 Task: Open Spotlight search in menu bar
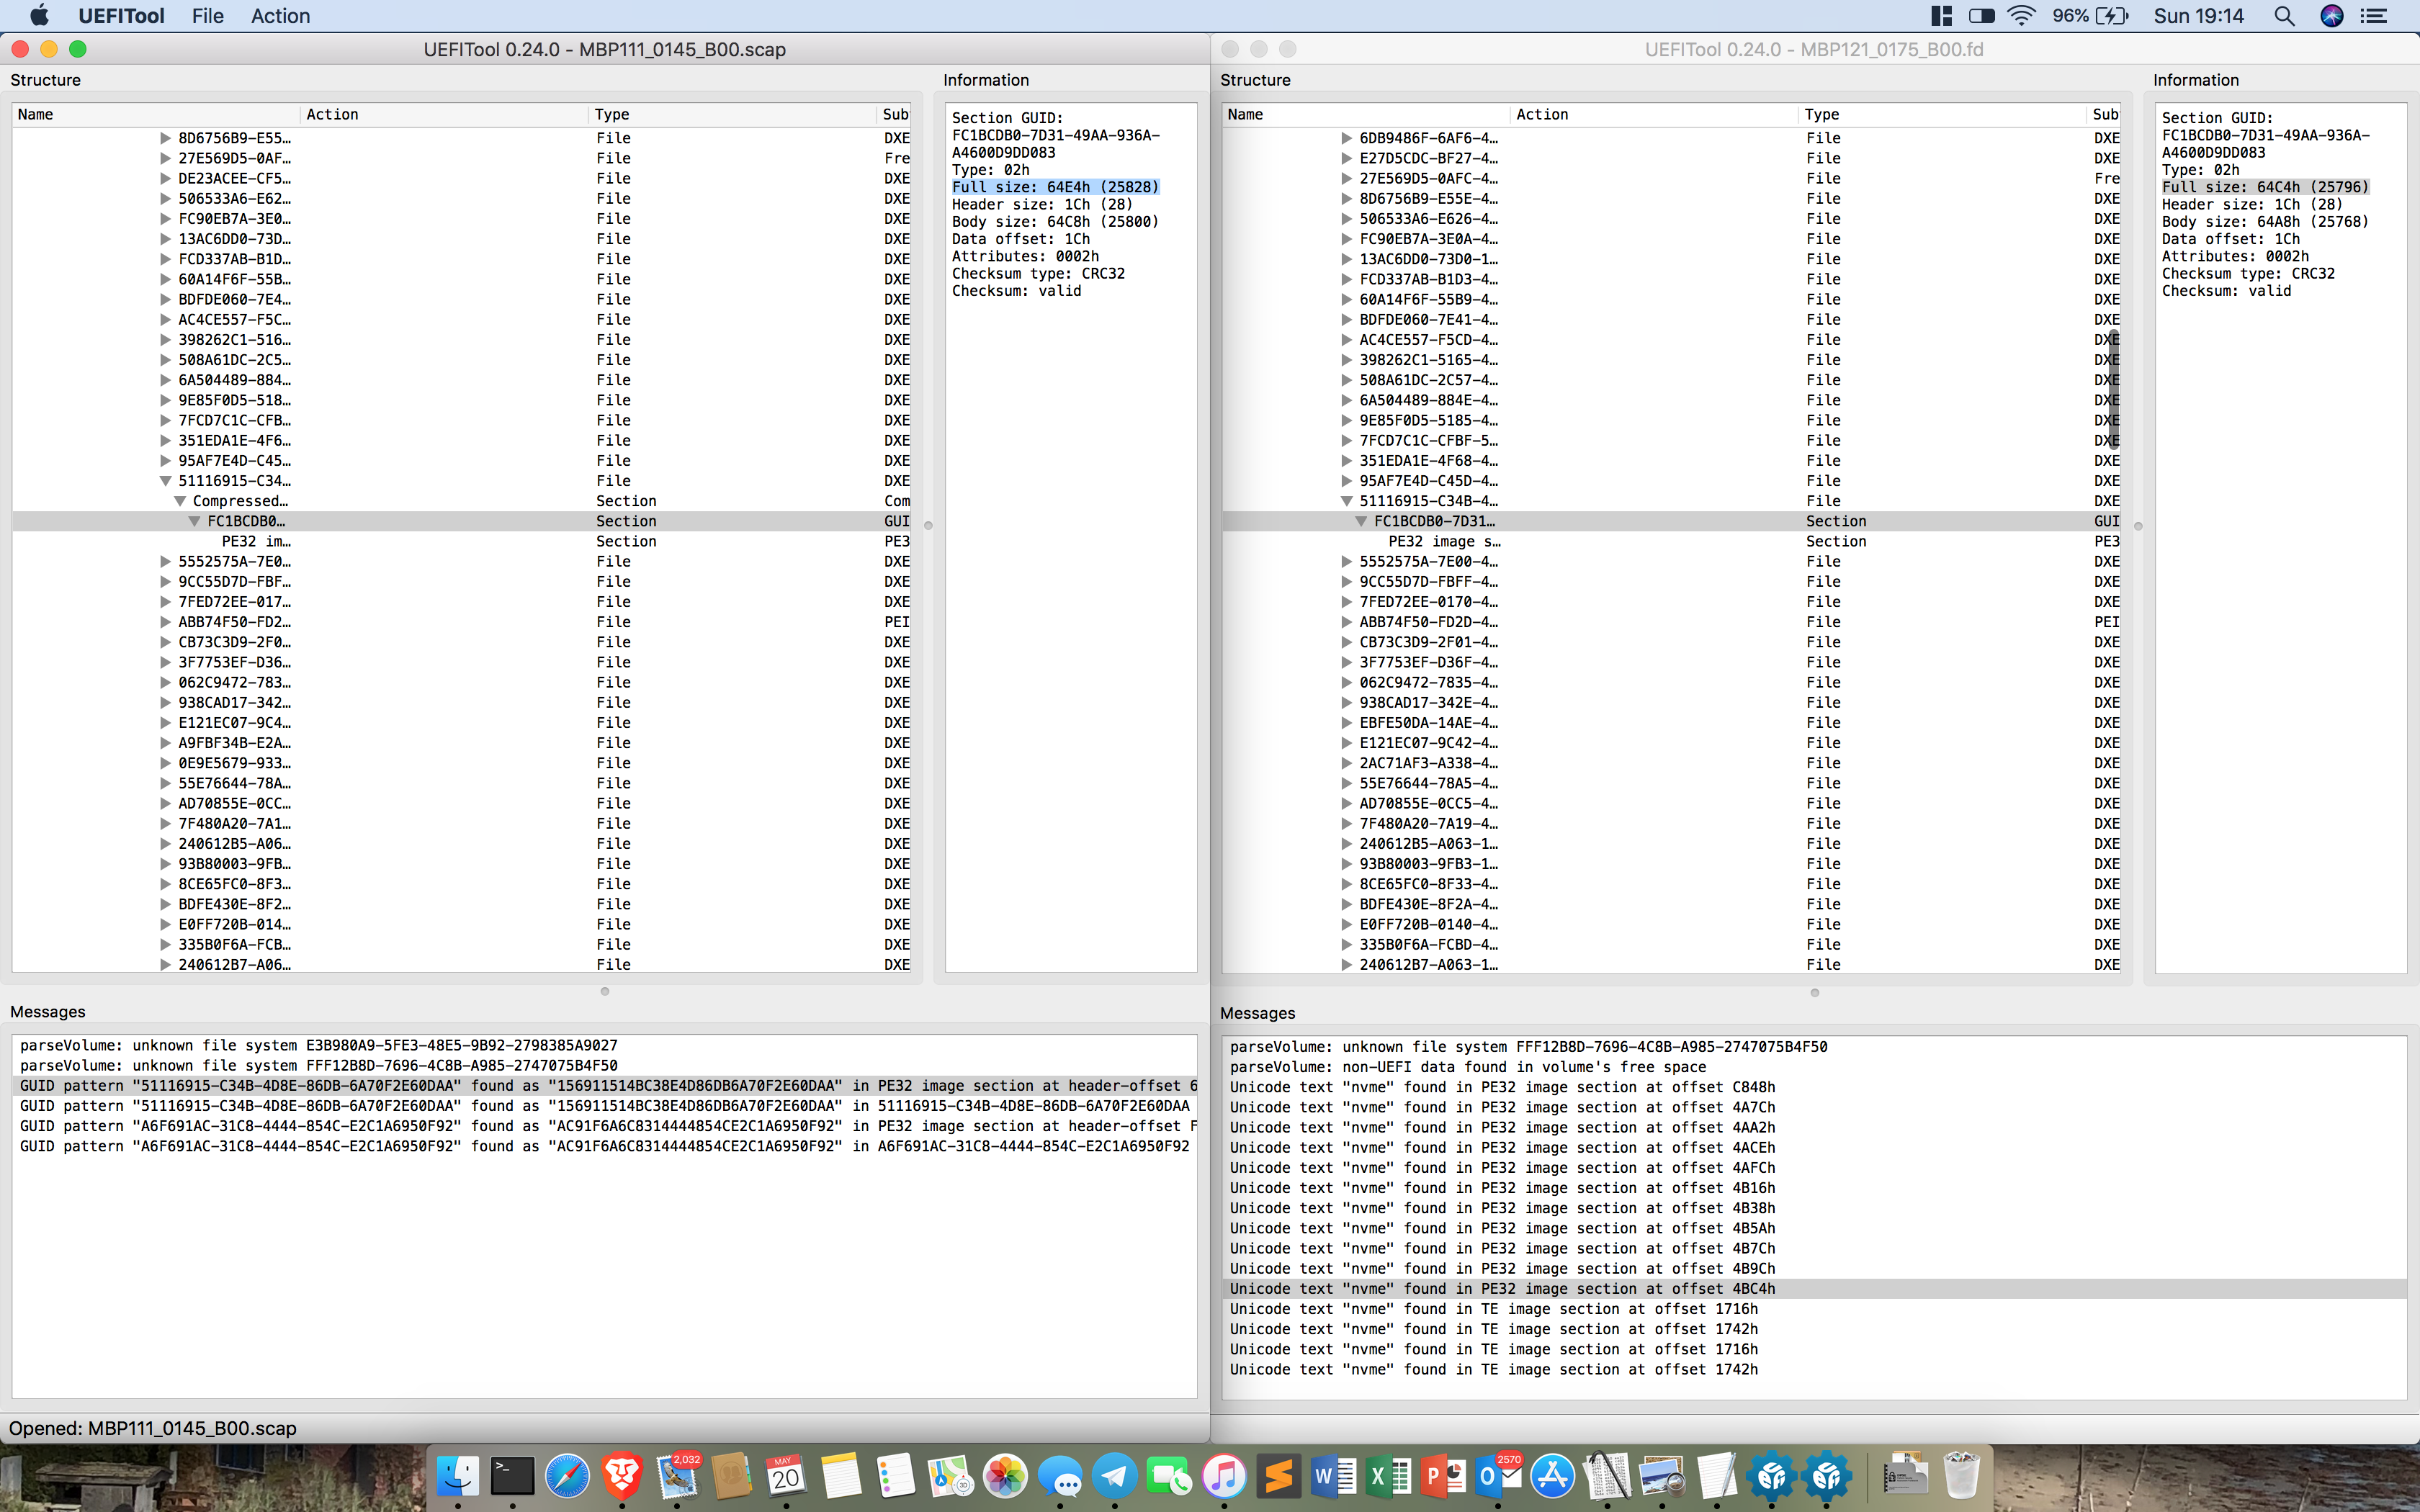[2284, 16]
